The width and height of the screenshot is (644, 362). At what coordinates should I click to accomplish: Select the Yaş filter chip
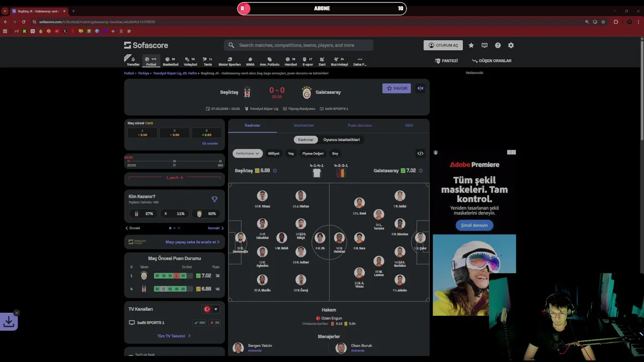[291, 153]
